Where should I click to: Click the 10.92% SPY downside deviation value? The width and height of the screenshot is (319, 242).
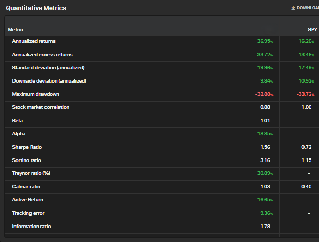click(x=307, y=81)
